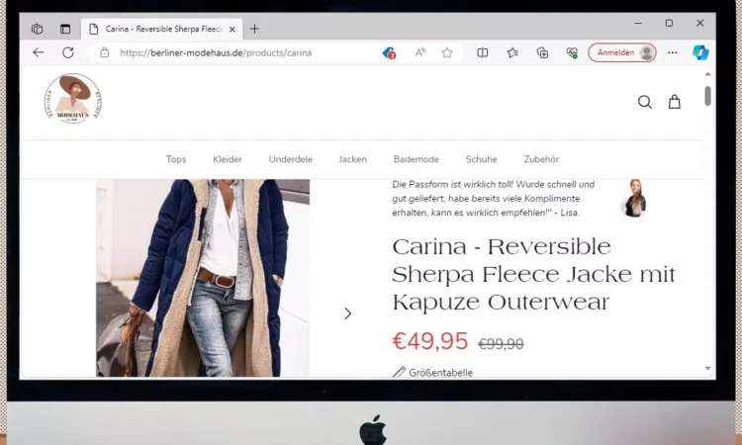
Task: Open the Tops category
Action: click(x=176, y=159)
